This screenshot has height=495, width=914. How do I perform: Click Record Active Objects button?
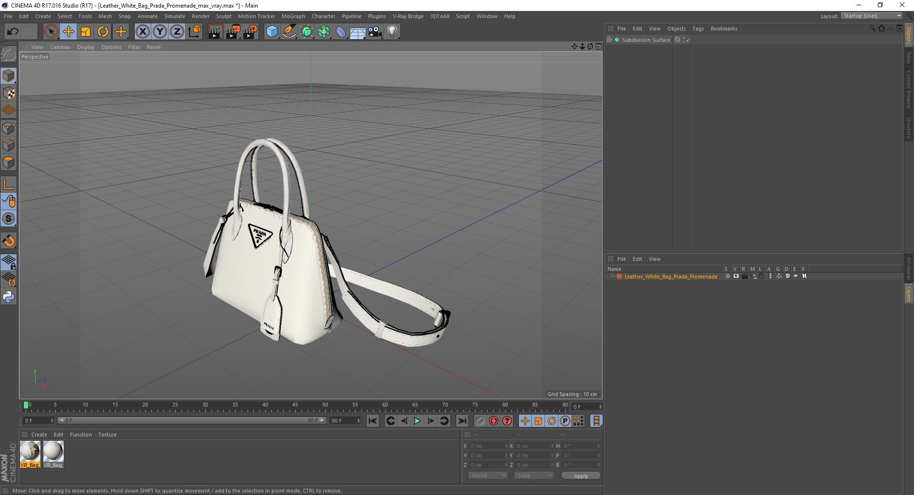pos(480,421)
